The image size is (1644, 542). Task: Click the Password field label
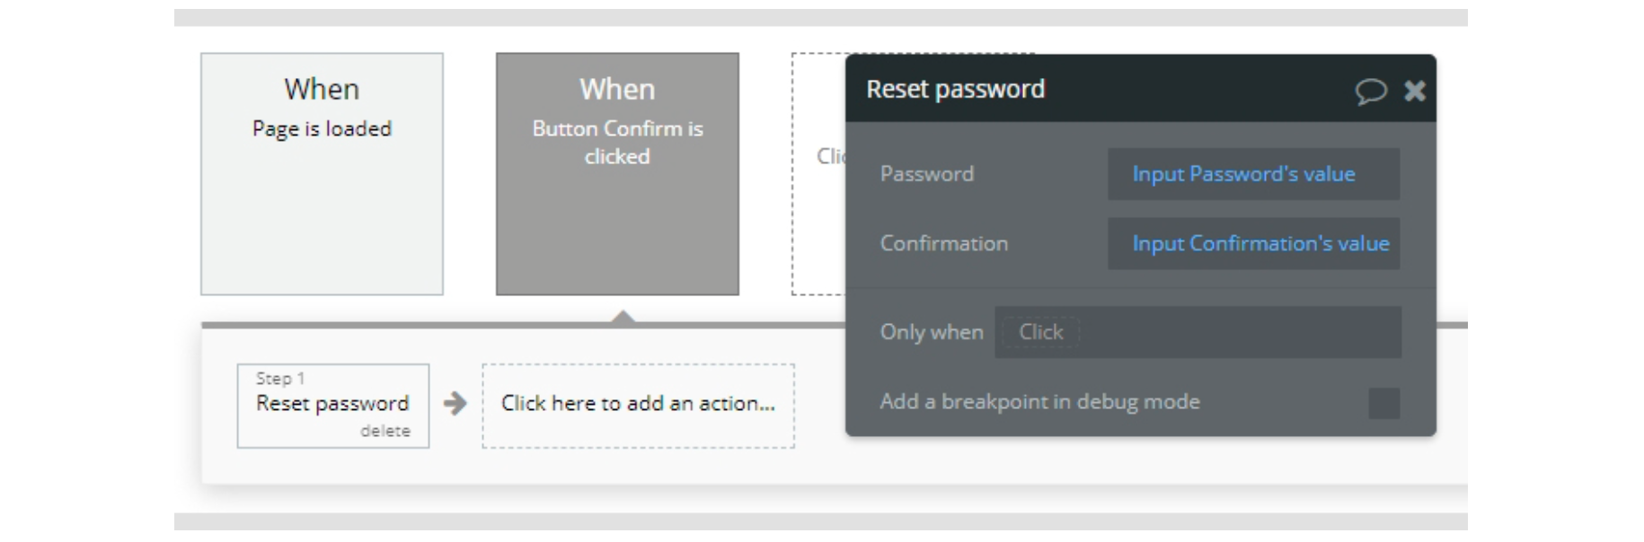[926, 174]
